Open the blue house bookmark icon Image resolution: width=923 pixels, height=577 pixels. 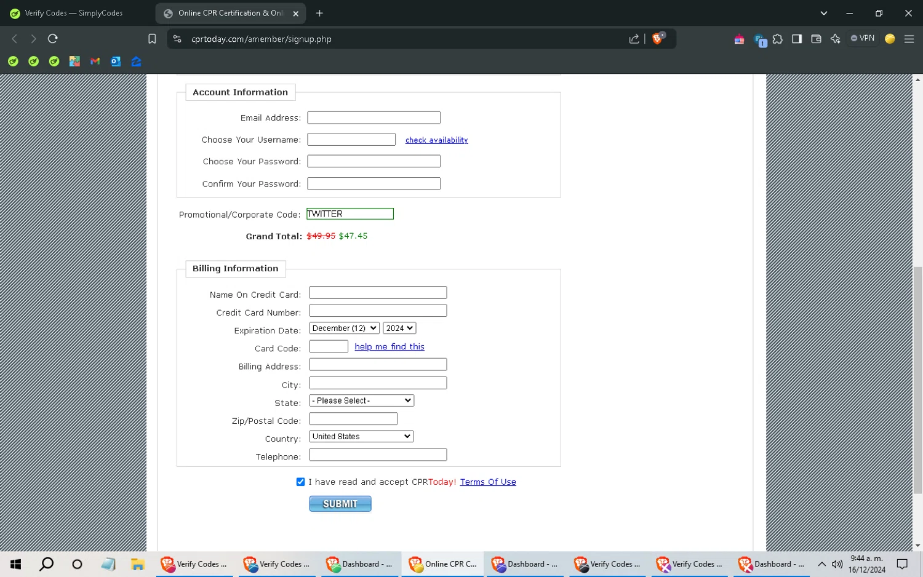pyautogui.click(x=136, y=62)
